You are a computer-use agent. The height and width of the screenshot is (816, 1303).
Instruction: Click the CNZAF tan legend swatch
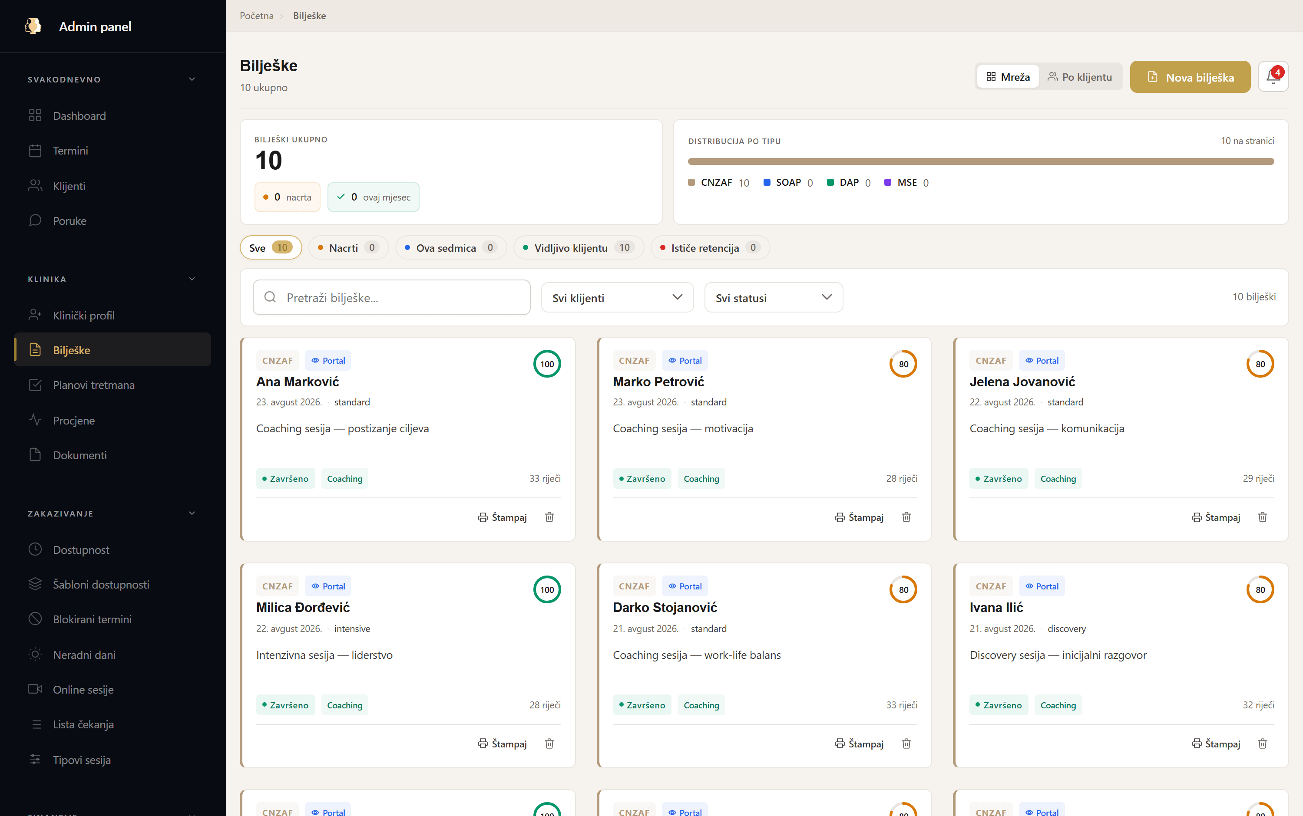[691, 182]
